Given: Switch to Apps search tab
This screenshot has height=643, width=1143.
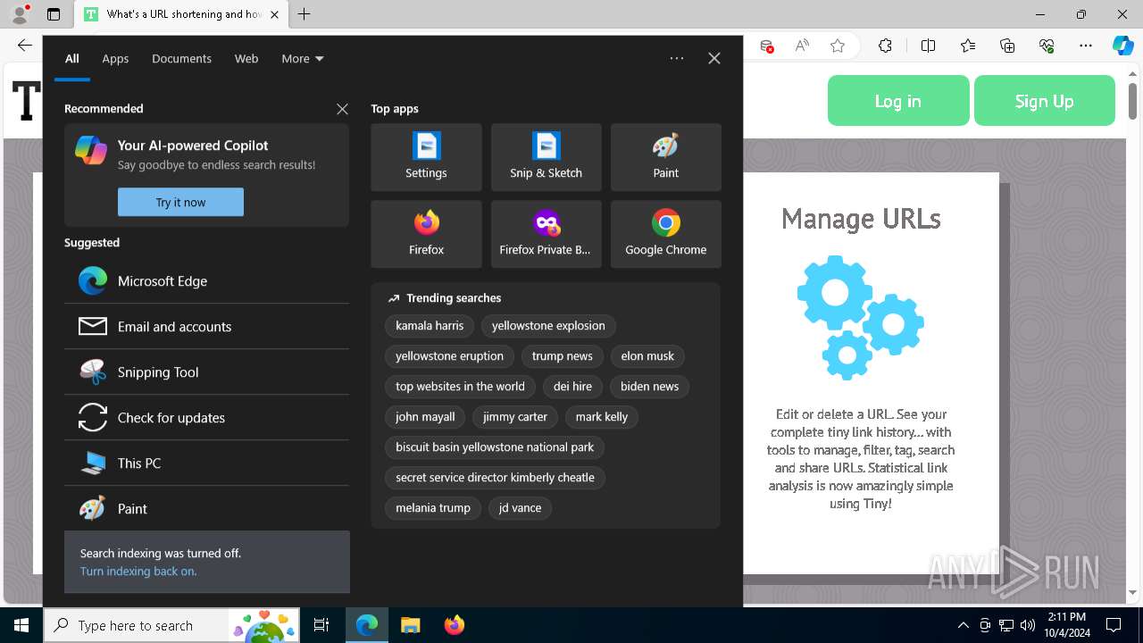Looking at the screenshot, I should point(115,59).
